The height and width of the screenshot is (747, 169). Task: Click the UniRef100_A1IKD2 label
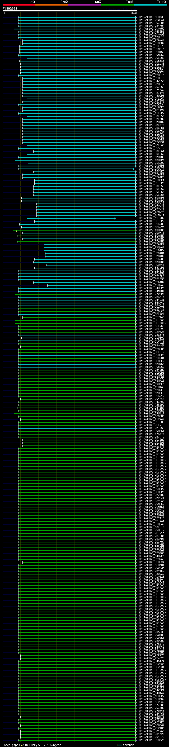pos(151,218)
